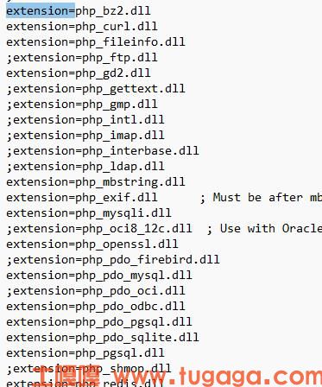Click the php_mbstring.dll extension line
The image size is (322, 387).
96,182
